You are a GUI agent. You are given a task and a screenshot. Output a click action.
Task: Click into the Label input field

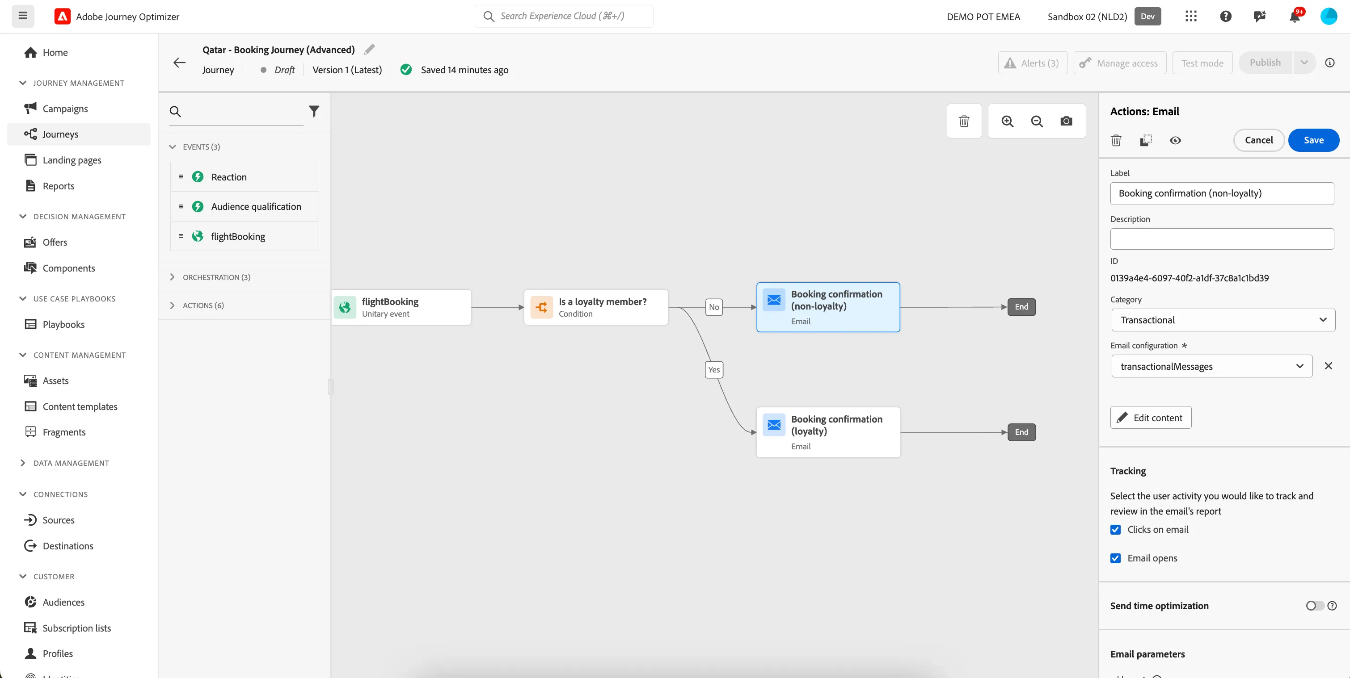tap(1222, 193)
